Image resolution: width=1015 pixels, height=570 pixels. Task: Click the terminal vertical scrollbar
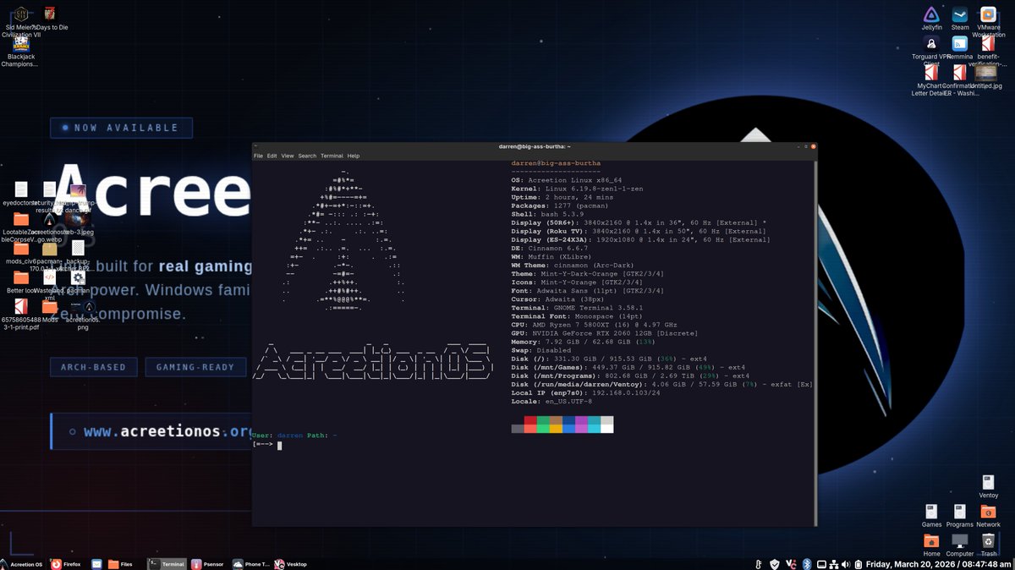click(x=815, y=342)
